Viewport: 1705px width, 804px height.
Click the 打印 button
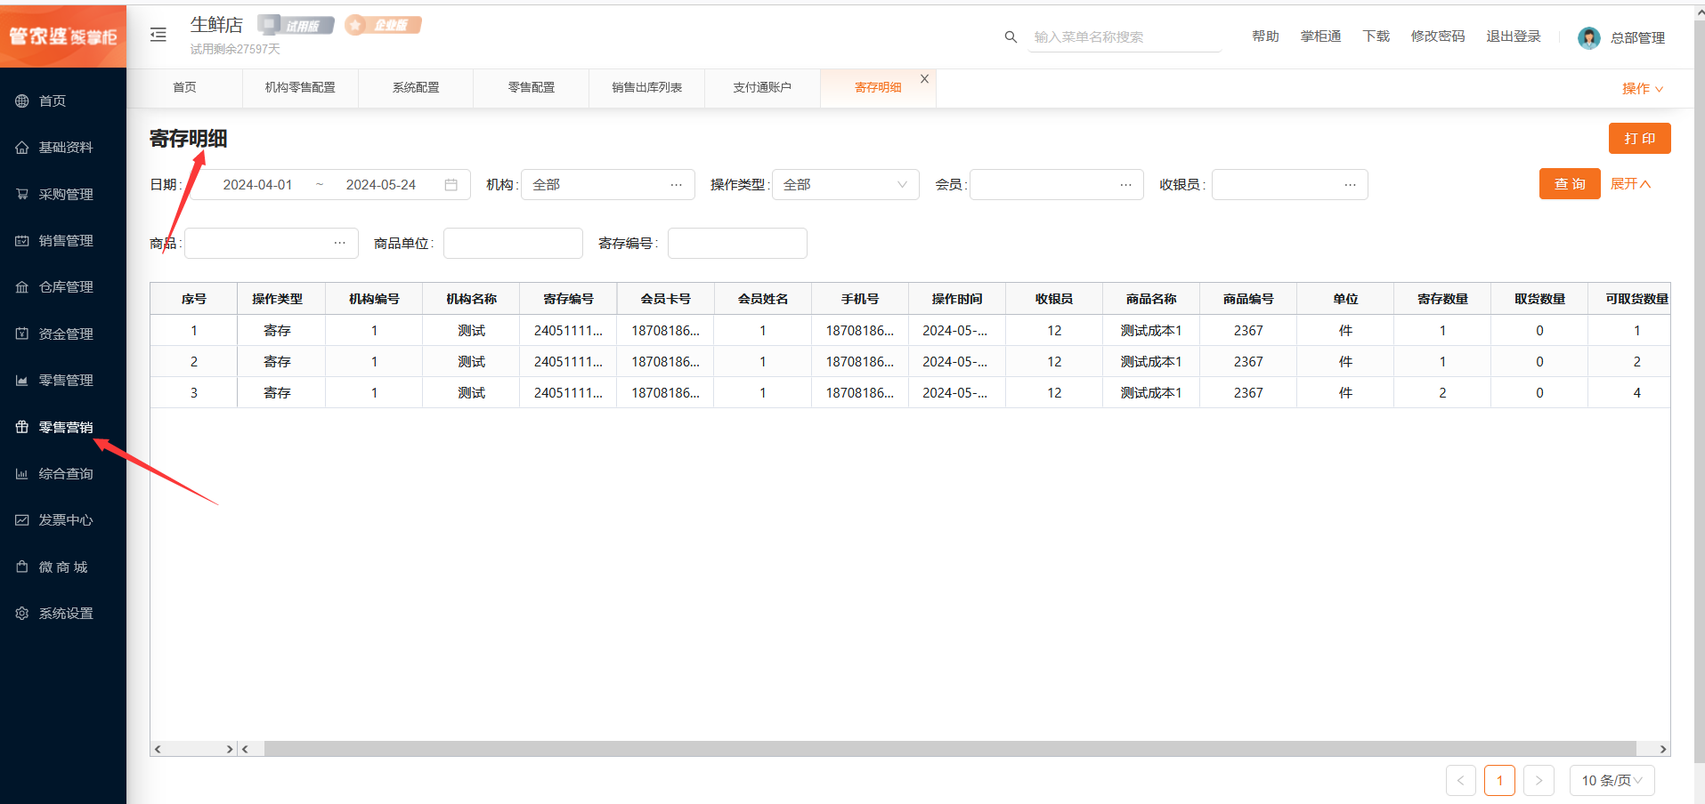[x=1639, y=139]
